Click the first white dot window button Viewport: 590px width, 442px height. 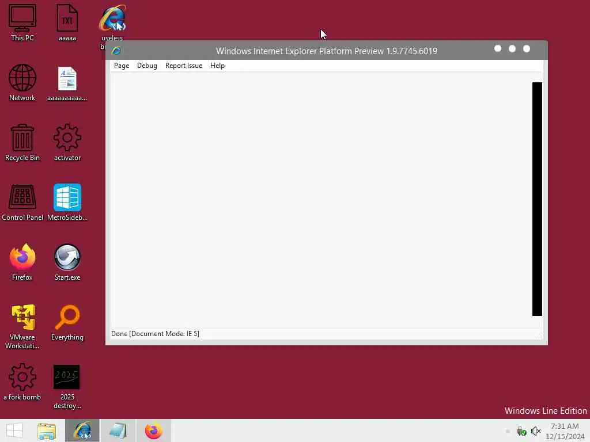point(497,48)
